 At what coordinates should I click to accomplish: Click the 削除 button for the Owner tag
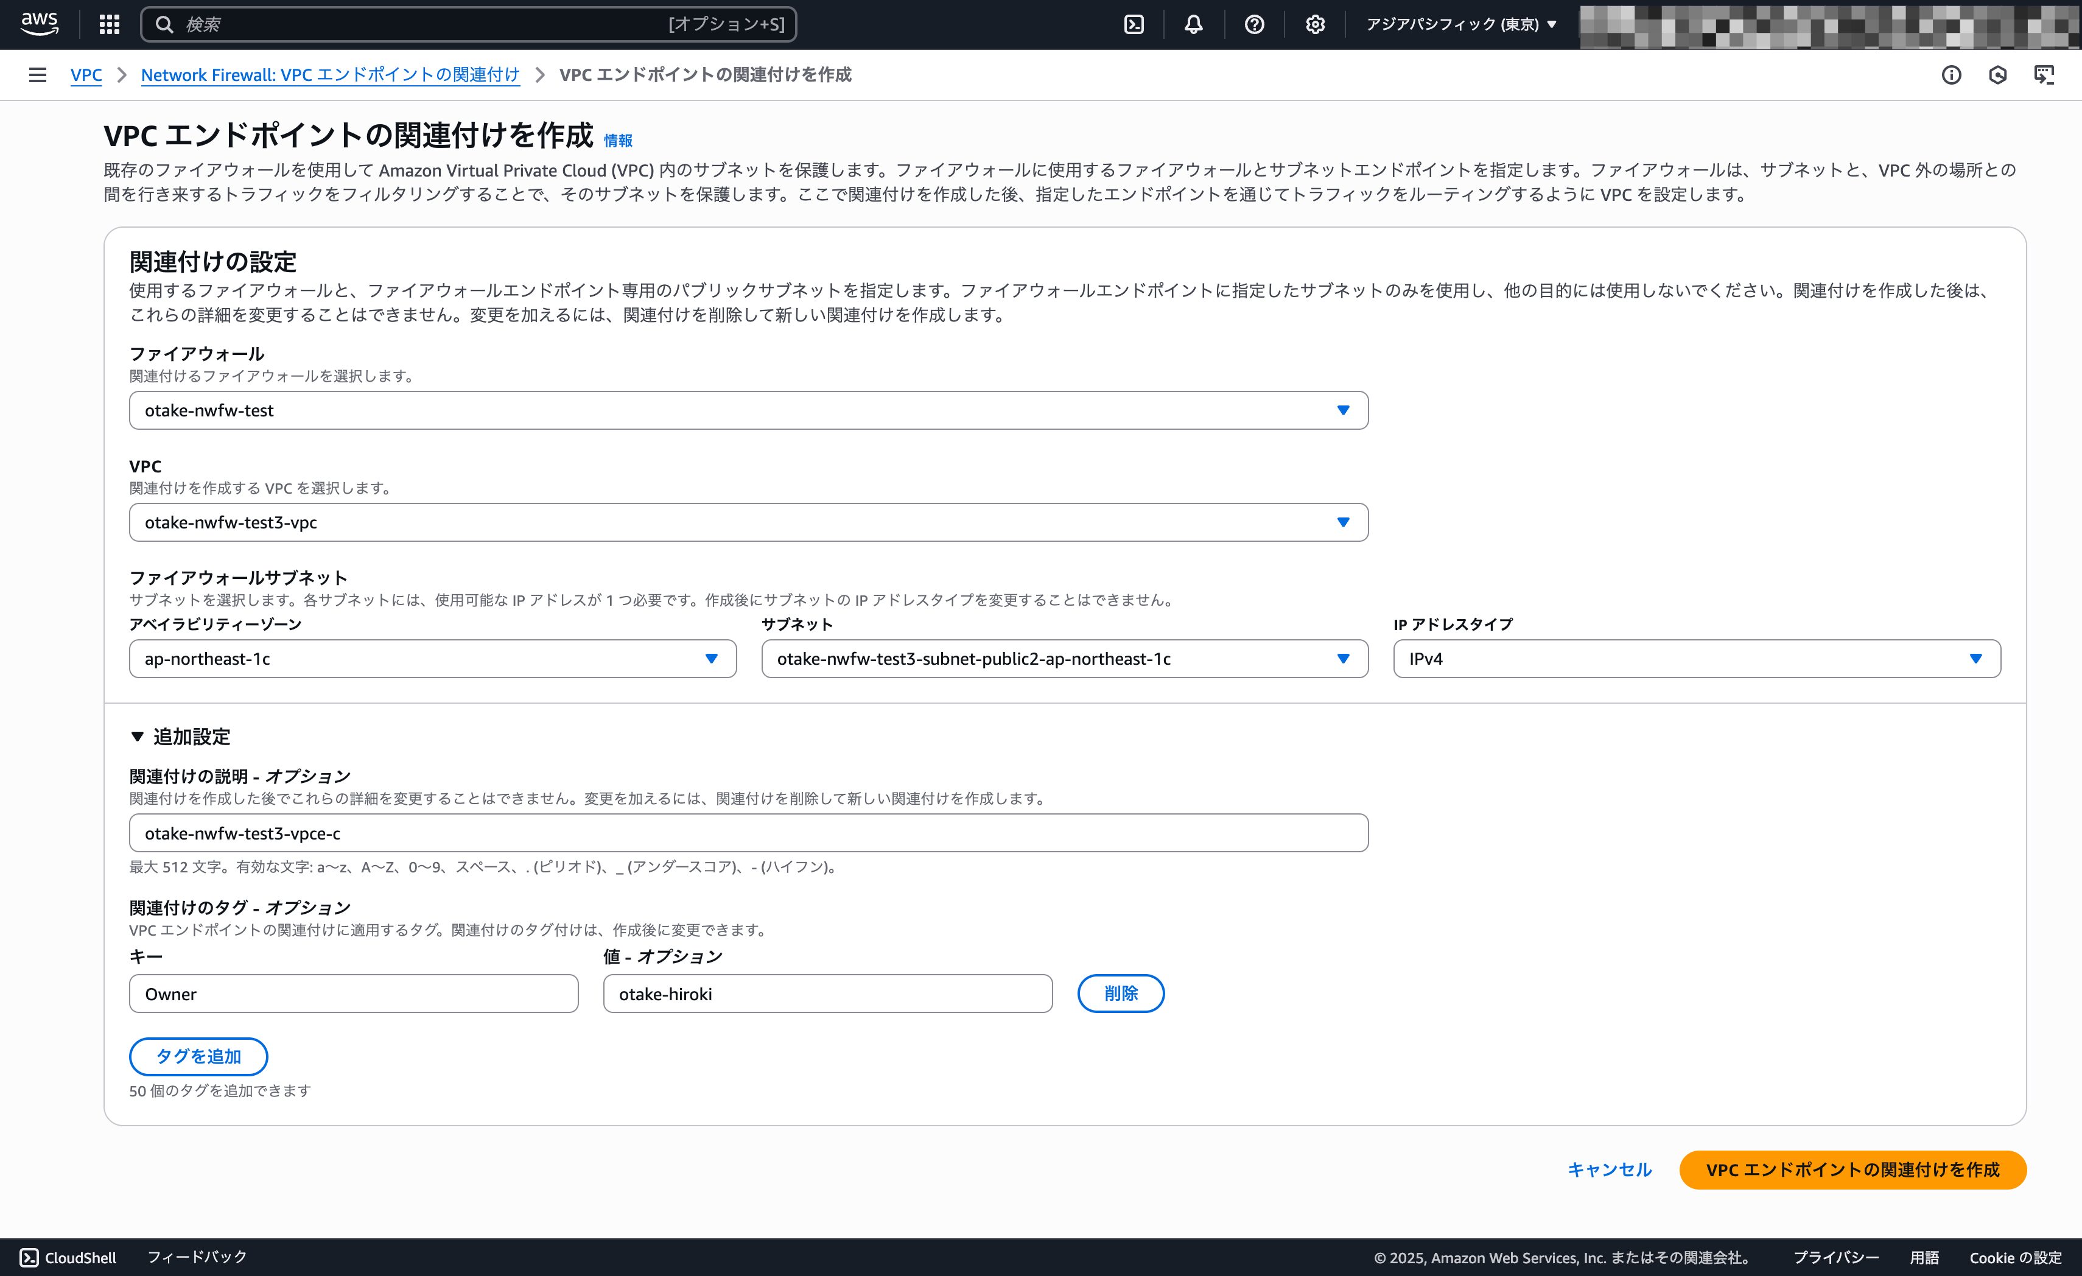(1120, 993)
